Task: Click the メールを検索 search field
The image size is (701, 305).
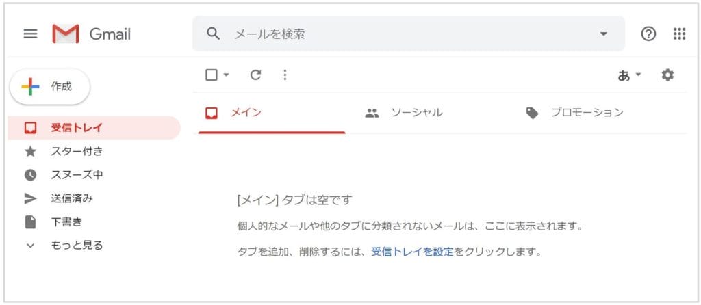Action: (x=409, y=34)
